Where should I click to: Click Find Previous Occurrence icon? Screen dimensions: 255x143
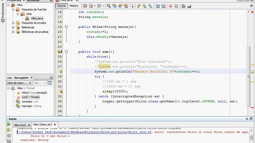tap(114, 6)
